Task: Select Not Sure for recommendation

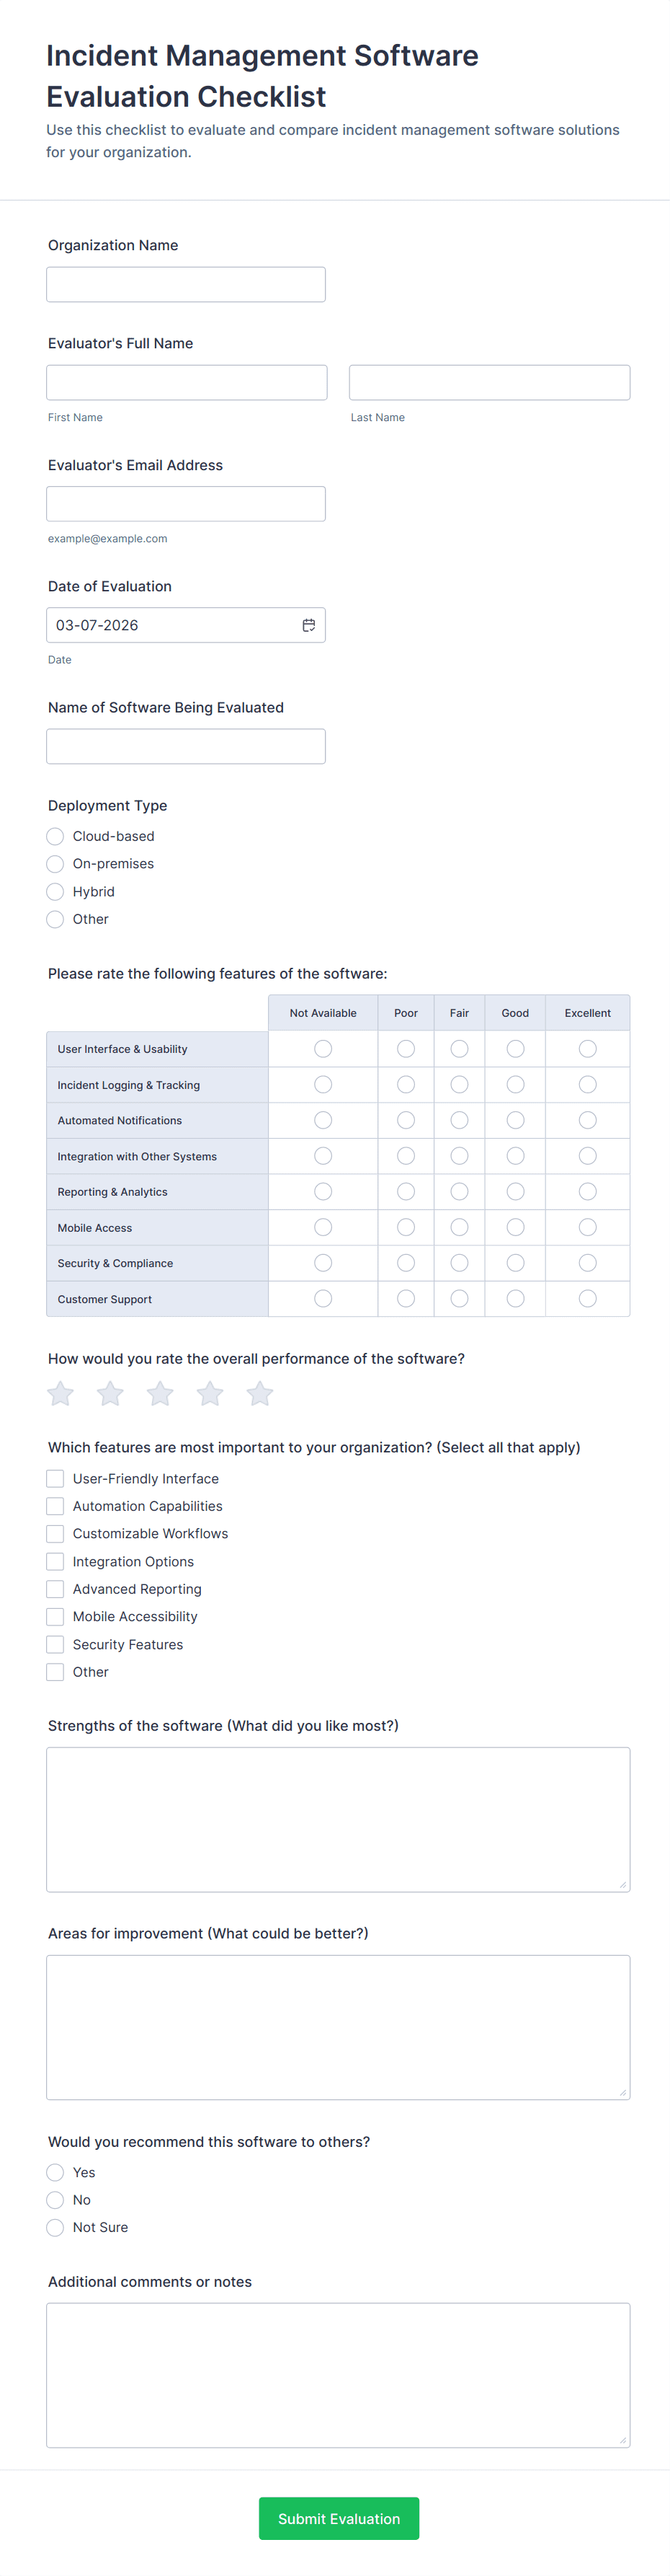Action: coord(56,2227)
